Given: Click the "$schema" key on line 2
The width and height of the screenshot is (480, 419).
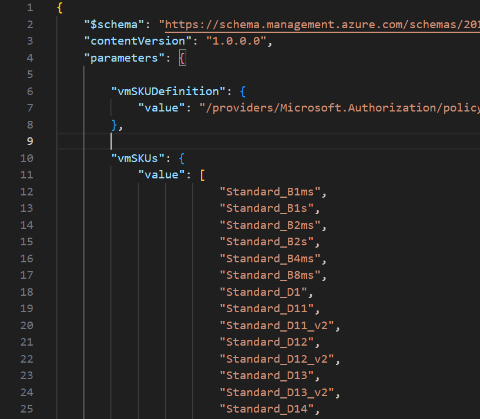Looking at the screenshot, I should 113,25.
